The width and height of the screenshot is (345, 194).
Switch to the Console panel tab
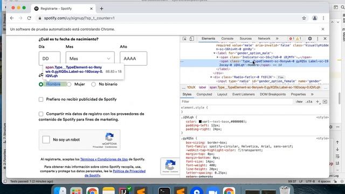pyautogui.click(x=227, y=38)
